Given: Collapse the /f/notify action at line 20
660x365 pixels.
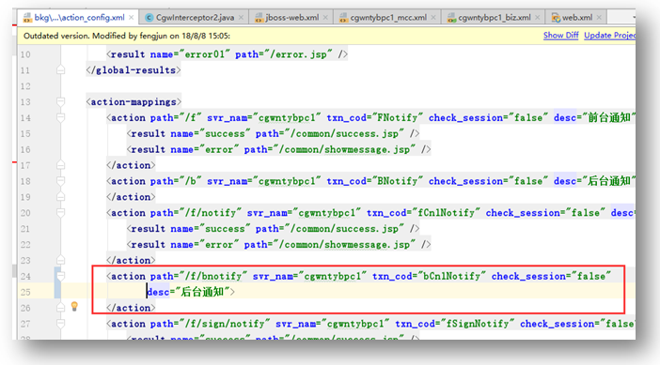Looking at the screenshot, I should click(x=60, y=213).
